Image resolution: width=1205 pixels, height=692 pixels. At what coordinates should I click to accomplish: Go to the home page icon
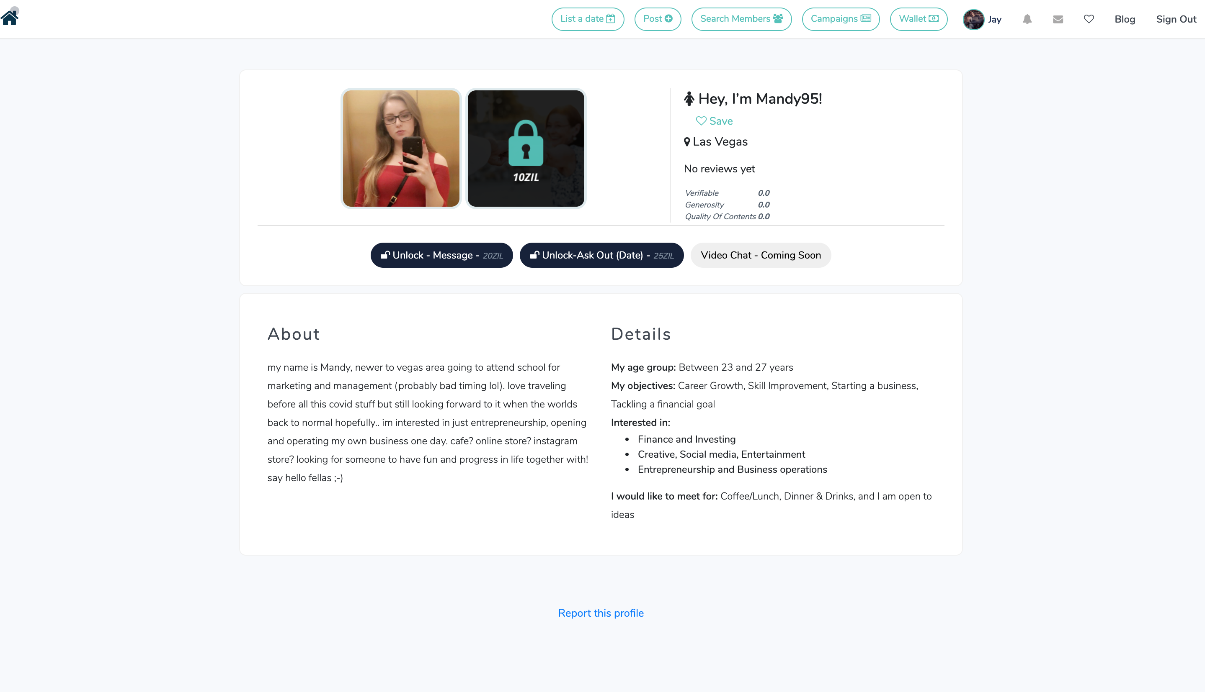pyautogui.click(x=10, y=18)
